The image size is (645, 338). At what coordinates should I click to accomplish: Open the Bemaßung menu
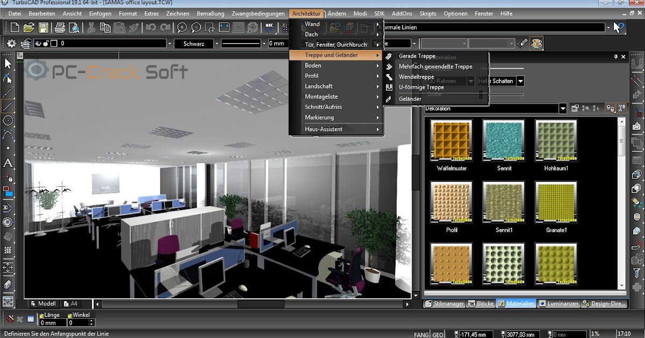click(211, 13)
